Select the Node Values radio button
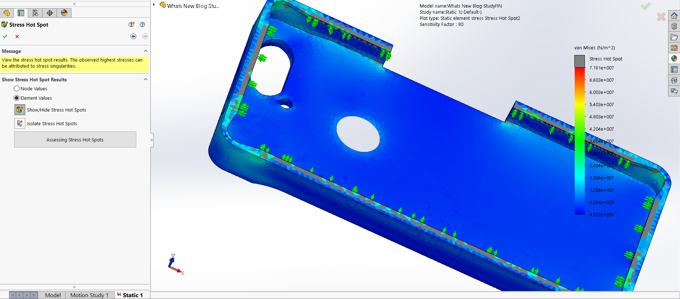The width and height of the screenshot is (680, 299). (x=17, y=89)
